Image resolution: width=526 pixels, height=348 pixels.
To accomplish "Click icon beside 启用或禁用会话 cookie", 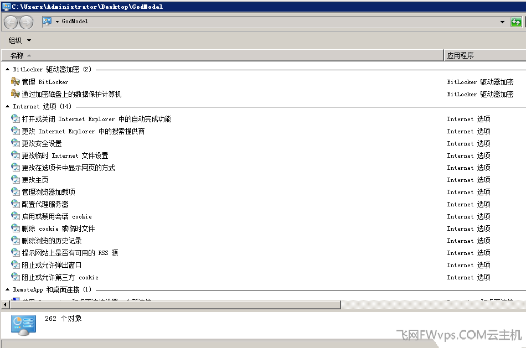I will (x=16, y=216).
